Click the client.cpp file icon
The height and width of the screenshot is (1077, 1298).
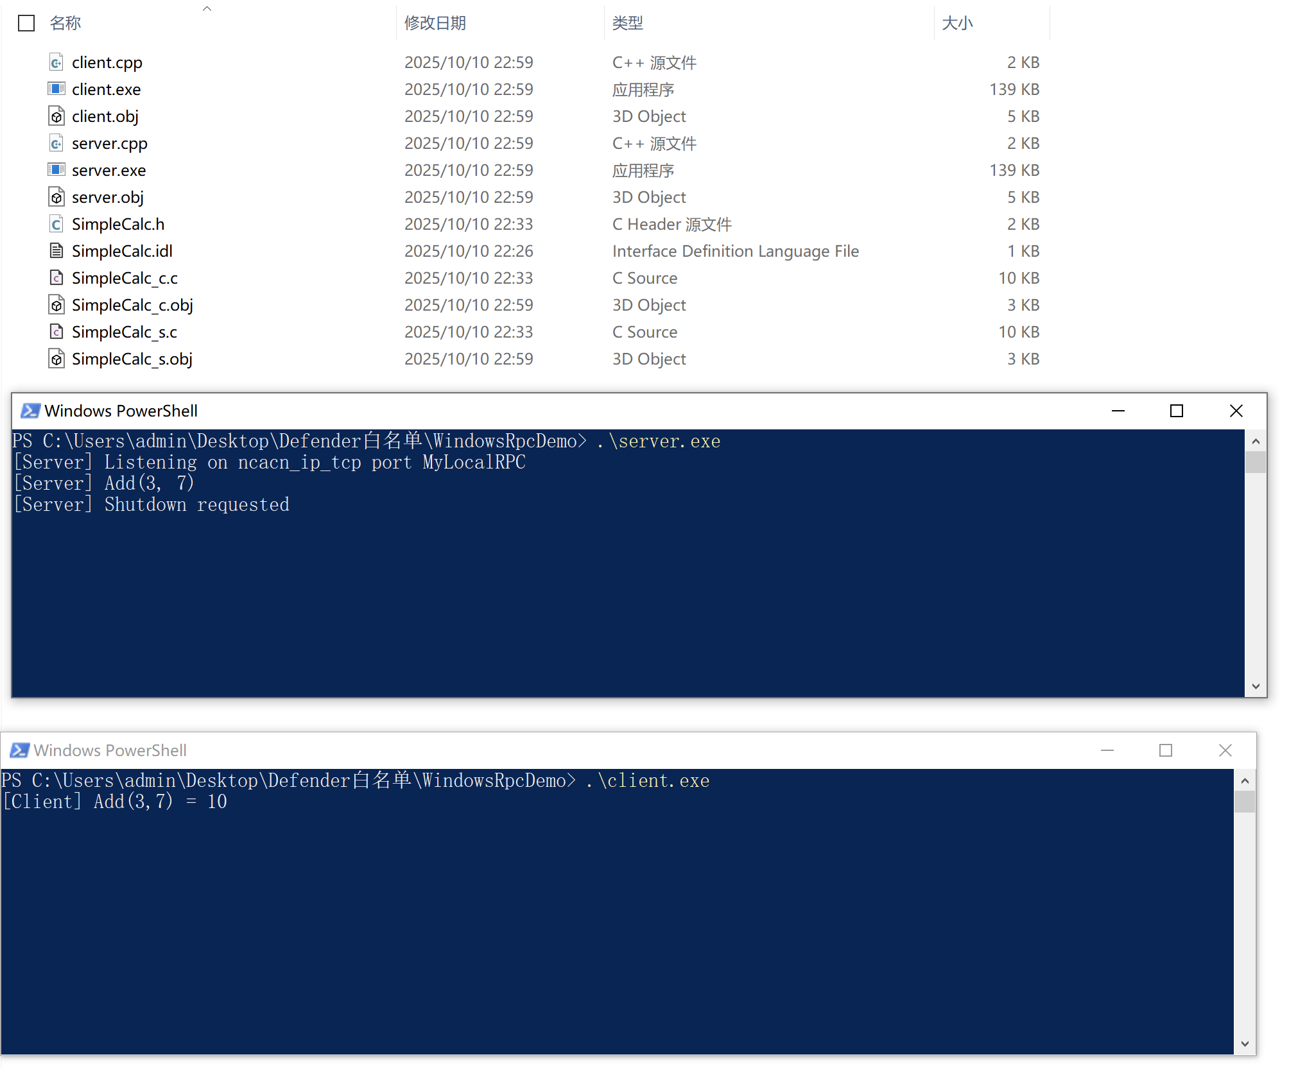click(56, 62)
